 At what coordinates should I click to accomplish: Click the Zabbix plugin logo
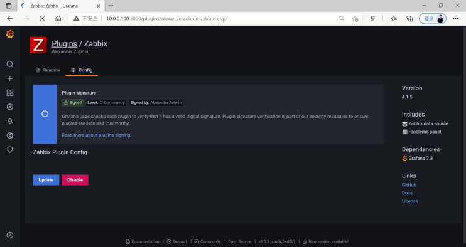coord(38,45)
